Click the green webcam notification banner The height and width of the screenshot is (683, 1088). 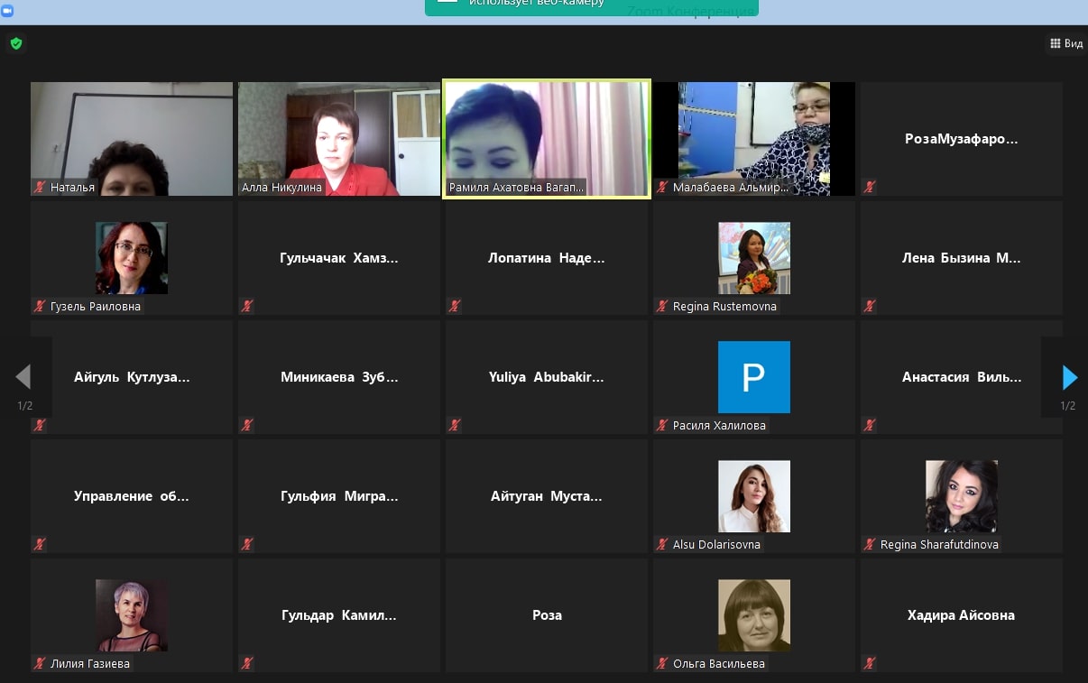pyautogui.click(x=591, y=7)
